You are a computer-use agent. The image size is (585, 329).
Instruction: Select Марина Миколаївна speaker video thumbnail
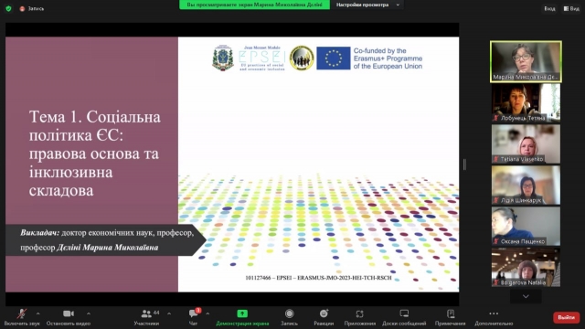[x=526, y=61]
